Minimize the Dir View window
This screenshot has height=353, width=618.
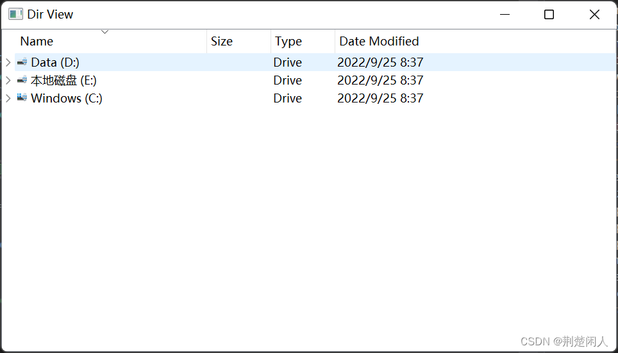point(505,15)
